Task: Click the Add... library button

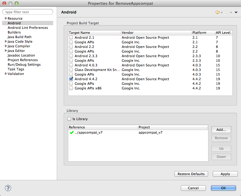Action: (x=221, y=130)
